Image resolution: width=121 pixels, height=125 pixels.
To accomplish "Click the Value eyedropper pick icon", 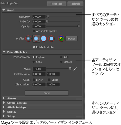I will point(75,69).
